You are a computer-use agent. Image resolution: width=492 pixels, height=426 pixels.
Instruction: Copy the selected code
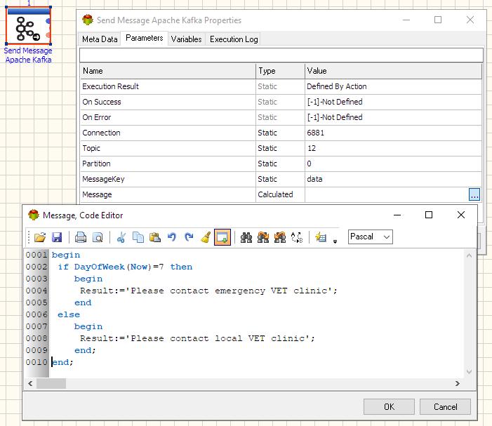point(138,237)
